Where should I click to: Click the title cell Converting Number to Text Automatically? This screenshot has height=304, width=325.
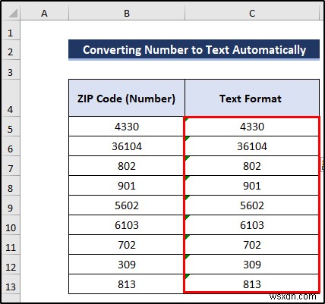[x=194, y=49]
